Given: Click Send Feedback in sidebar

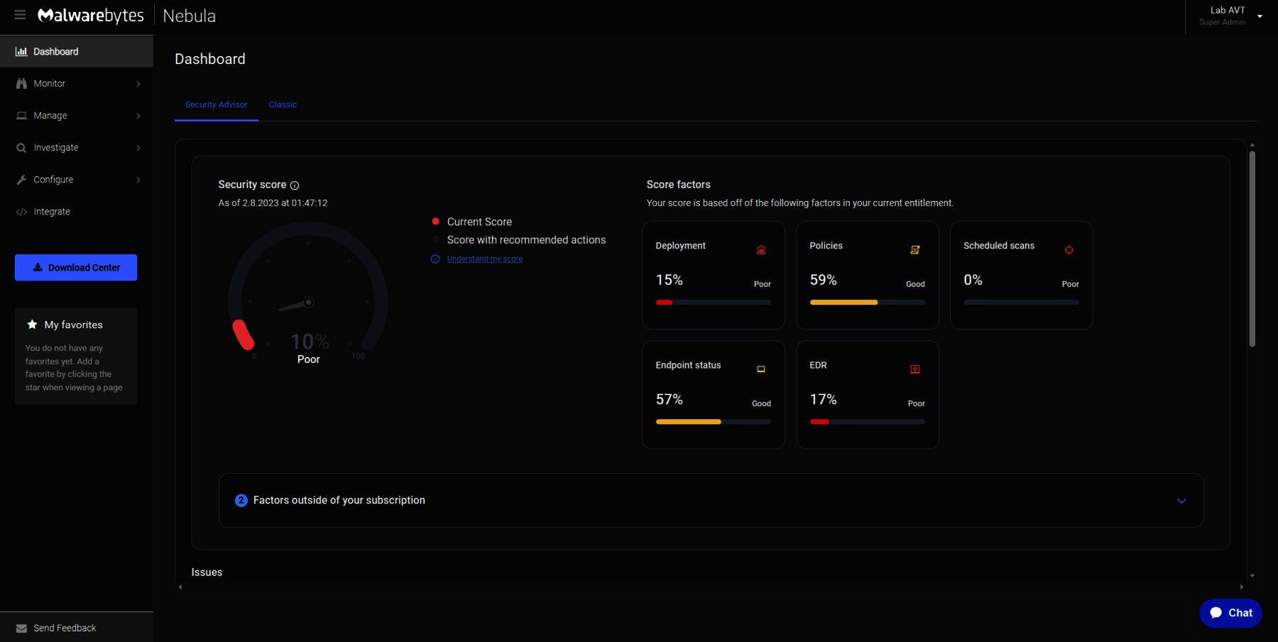Looking at the screenshot, I should click(x=65, y=628).
